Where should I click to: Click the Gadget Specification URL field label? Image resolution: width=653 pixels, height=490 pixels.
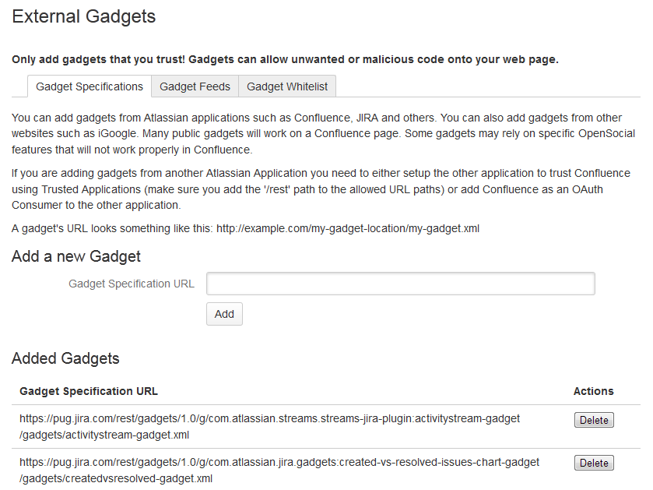coord(132,284)
